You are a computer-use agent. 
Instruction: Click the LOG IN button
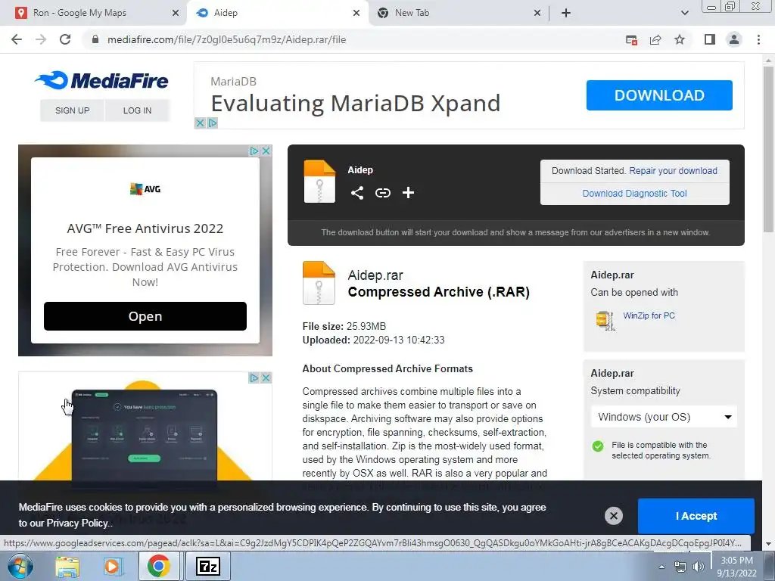click(138, 110)
